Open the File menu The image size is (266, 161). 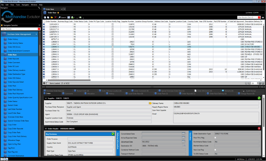pyautogui.click(x=2, y=5)
